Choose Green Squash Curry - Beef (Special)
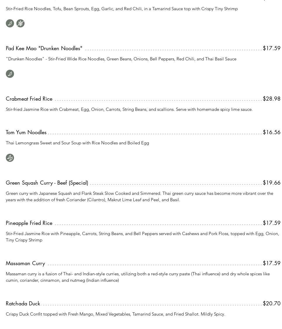Screen dimensions: 282x329 pyautogui.click(x=47, y=183)
